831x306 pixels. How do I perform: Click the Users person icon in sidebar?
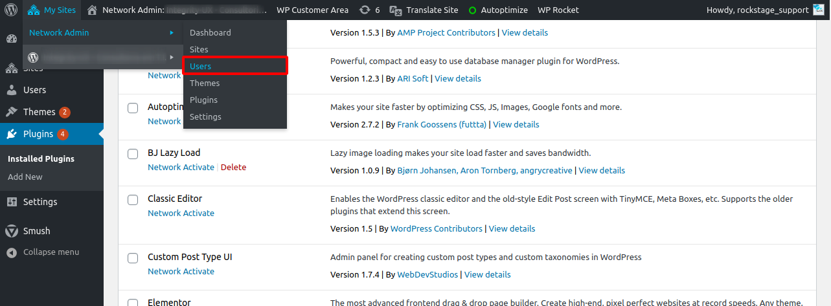coord(11,90)
